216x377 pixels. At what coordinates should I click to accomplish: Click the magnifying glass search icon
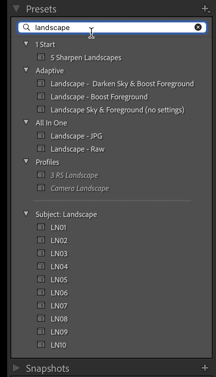pyautogui.click(x=26, y=27)
